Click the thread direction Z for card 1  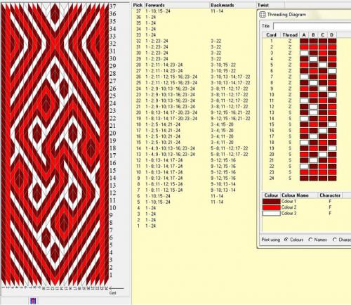tap(290, 41)
